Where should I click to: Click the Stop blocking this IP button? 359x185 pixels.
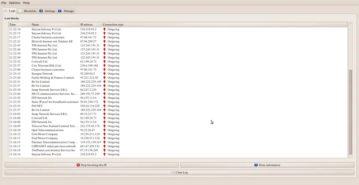tap(92, 165)
